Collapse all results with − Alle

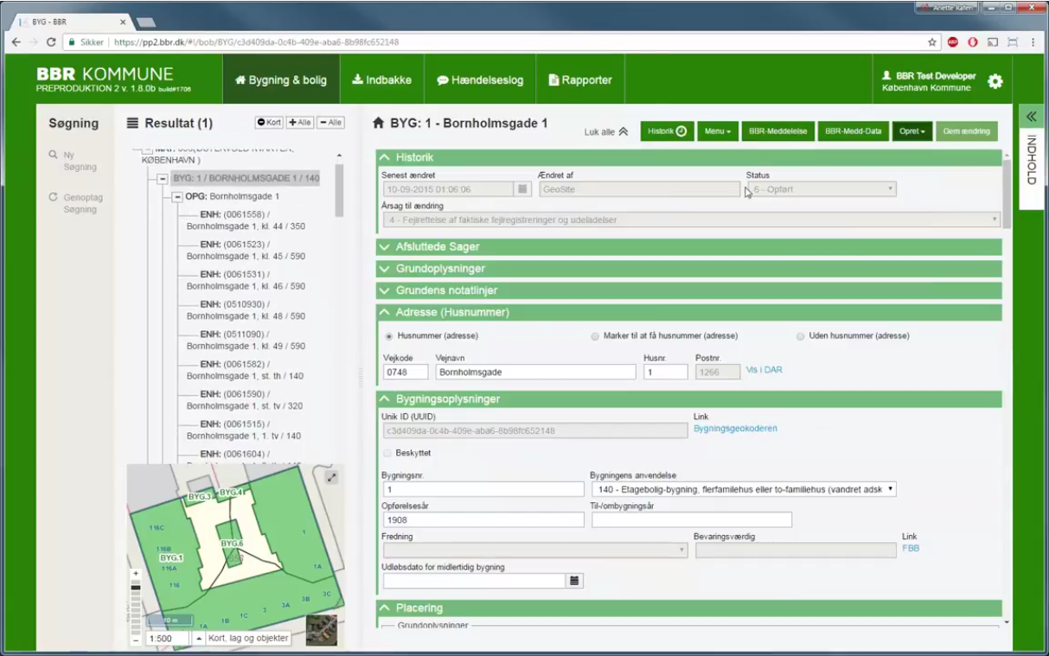[x=330, y=123]
